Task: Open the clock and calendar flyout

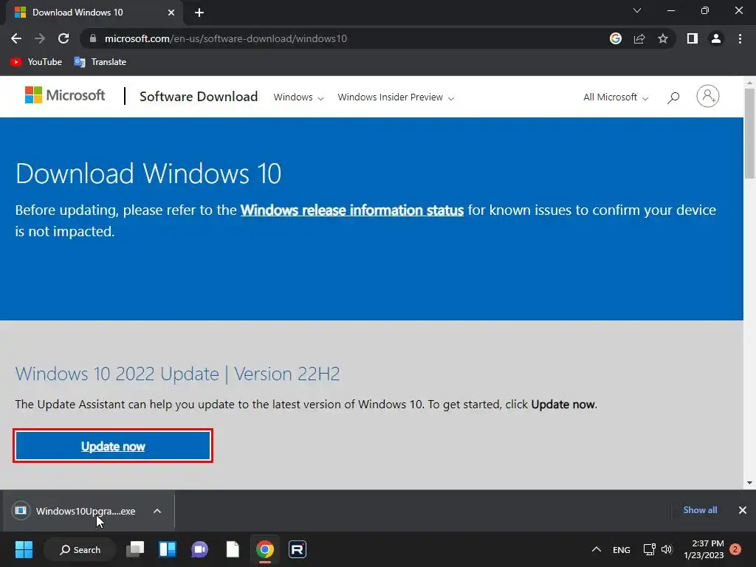Action: pyautogui.click(x=704, y=549)
